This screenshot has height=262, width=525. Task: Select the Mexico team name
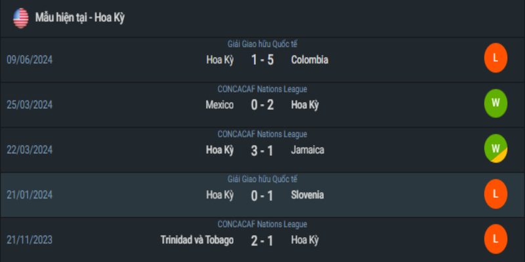(220, 105)
